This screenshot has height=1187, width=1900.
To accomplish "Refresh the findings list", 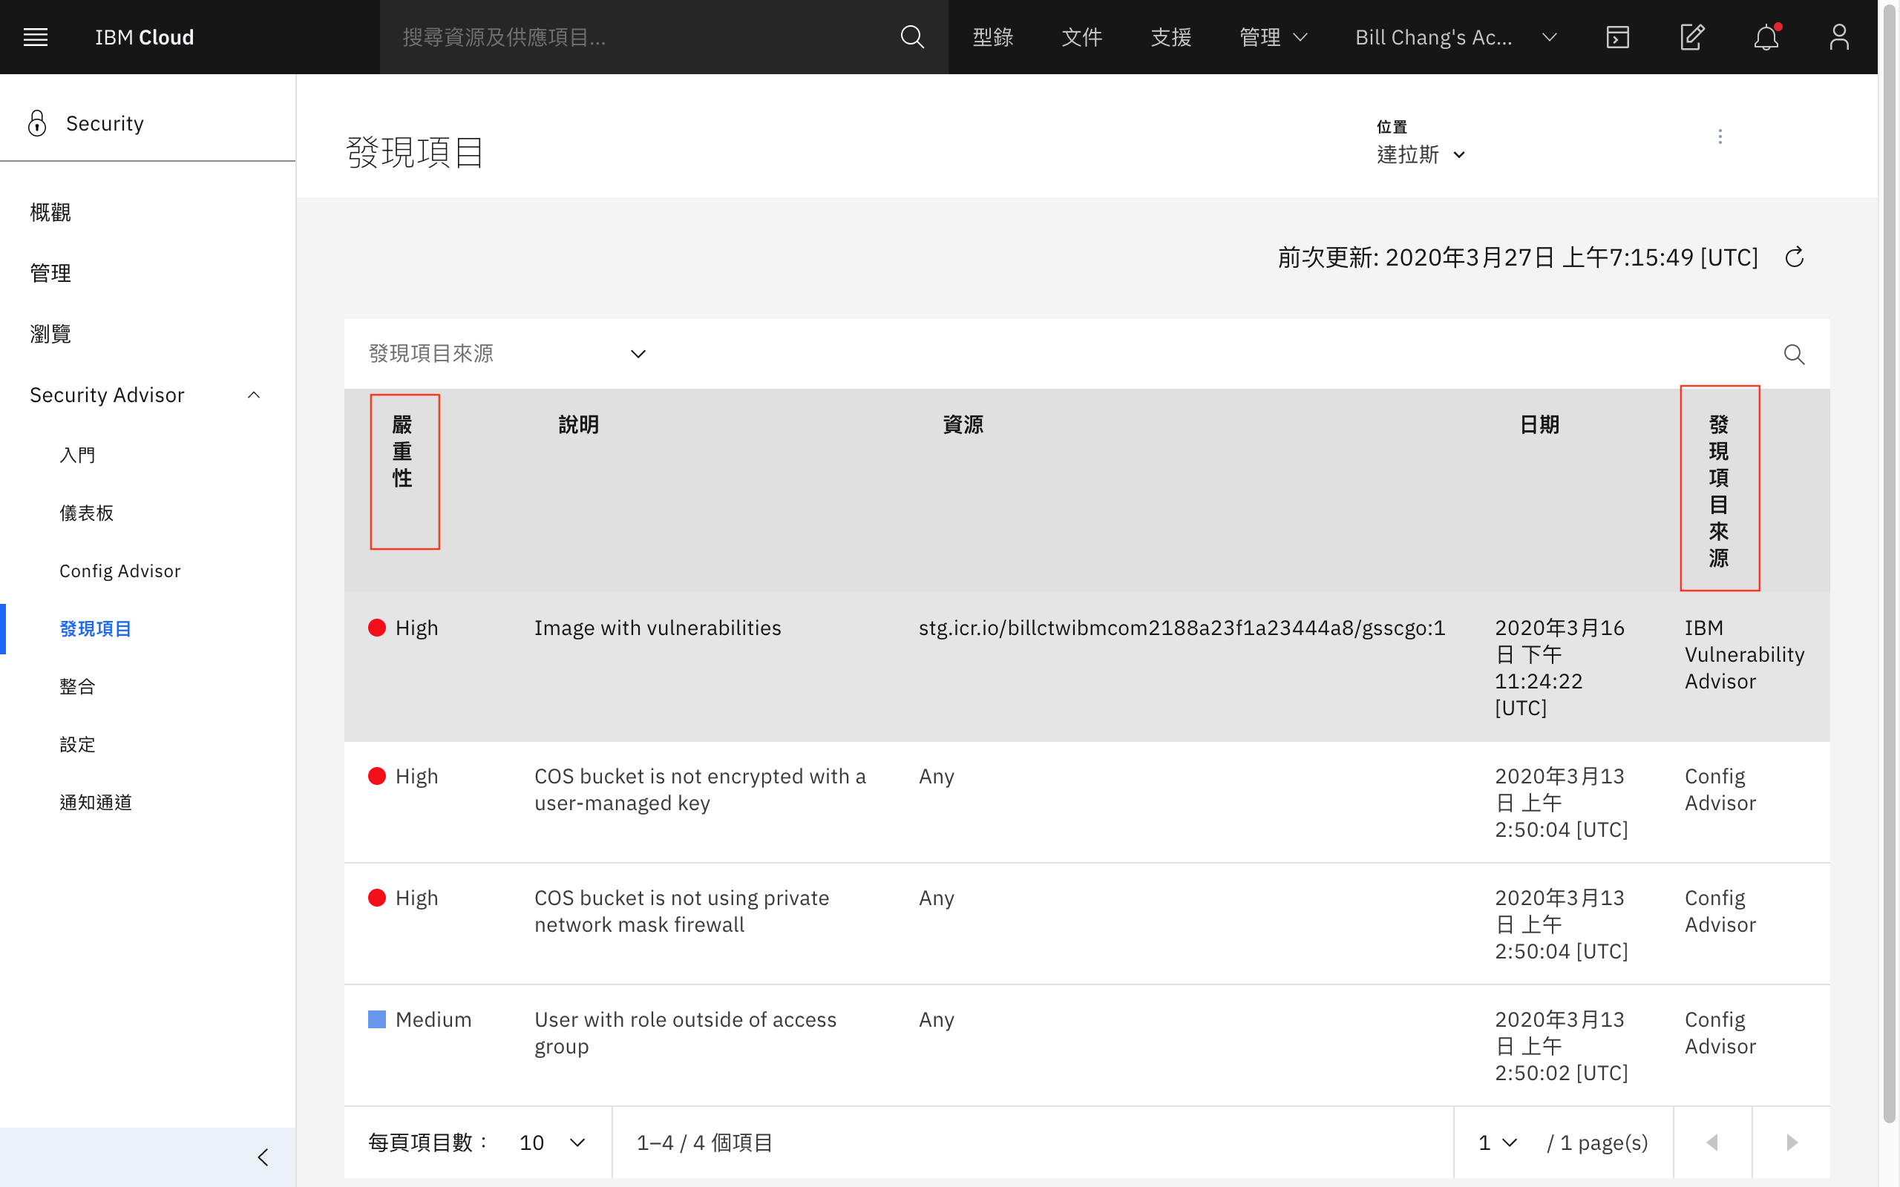I will pyautogui.click(x=1795, y=257).
